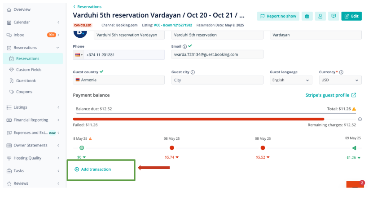Click warning icon next to Total $11.26

point(354,109)
